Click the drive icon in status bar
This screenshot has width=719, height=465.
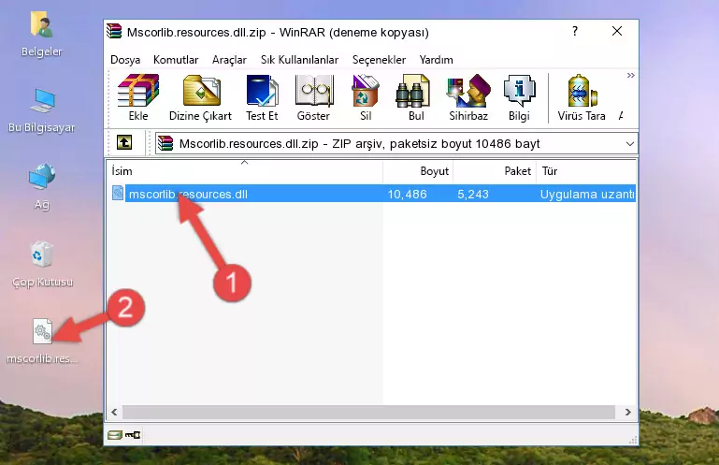(x=115, y=435)
